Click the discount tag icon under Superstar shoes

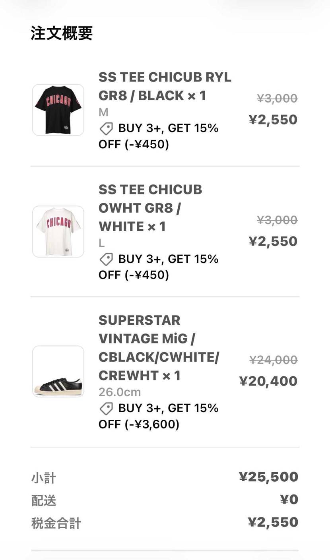(x=106, y=408)
